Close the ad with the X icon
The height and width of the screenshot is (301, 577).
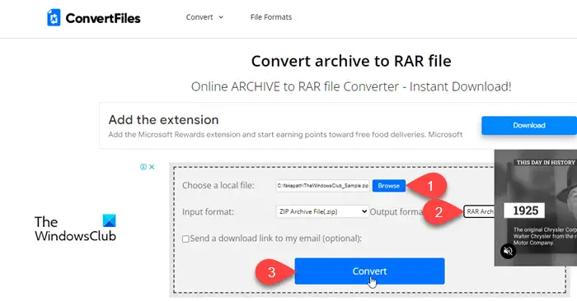click(x=152, y=167)
